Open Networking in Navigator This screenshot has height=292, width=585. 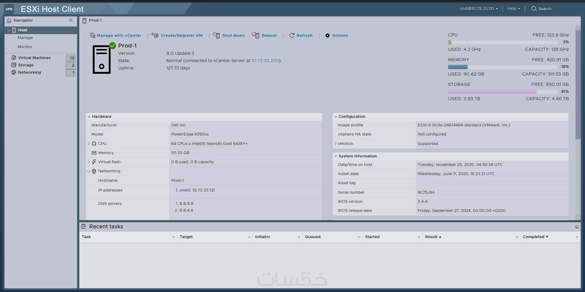pyautogui.click(x=30, y=72)
